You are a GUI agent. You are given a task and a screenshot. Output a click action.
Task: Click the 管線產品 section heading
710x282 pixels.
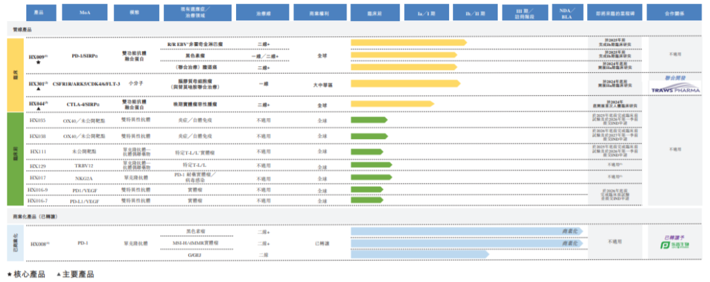22,30
